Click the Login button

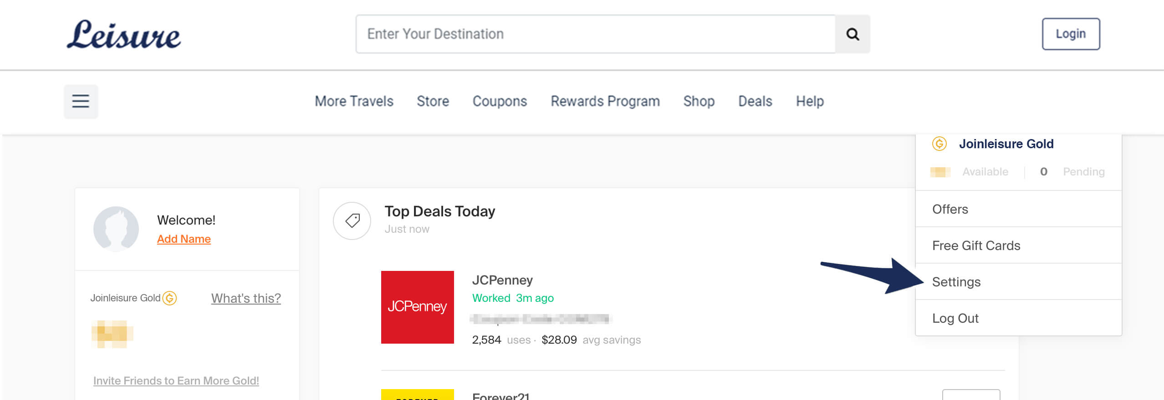1071,34
